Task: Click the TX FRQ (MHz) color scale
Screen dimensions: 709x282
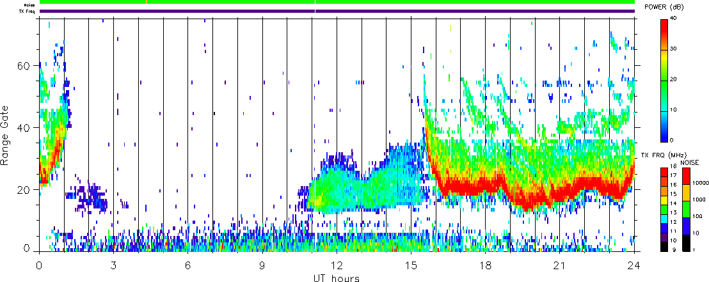Action: point(664,210)
